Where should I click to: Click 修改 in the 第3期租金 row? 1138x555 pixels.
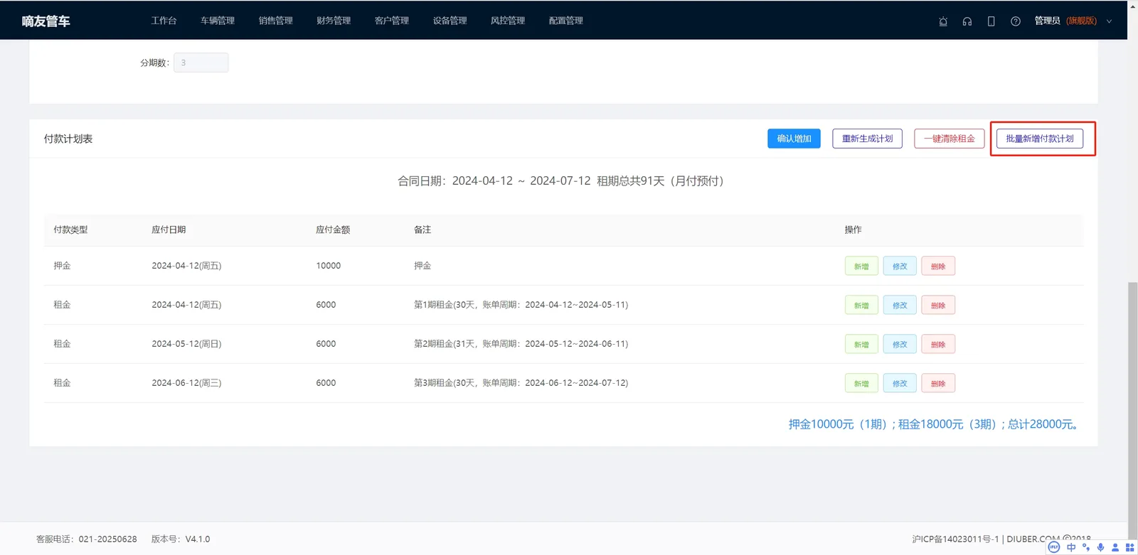(900, 384)
